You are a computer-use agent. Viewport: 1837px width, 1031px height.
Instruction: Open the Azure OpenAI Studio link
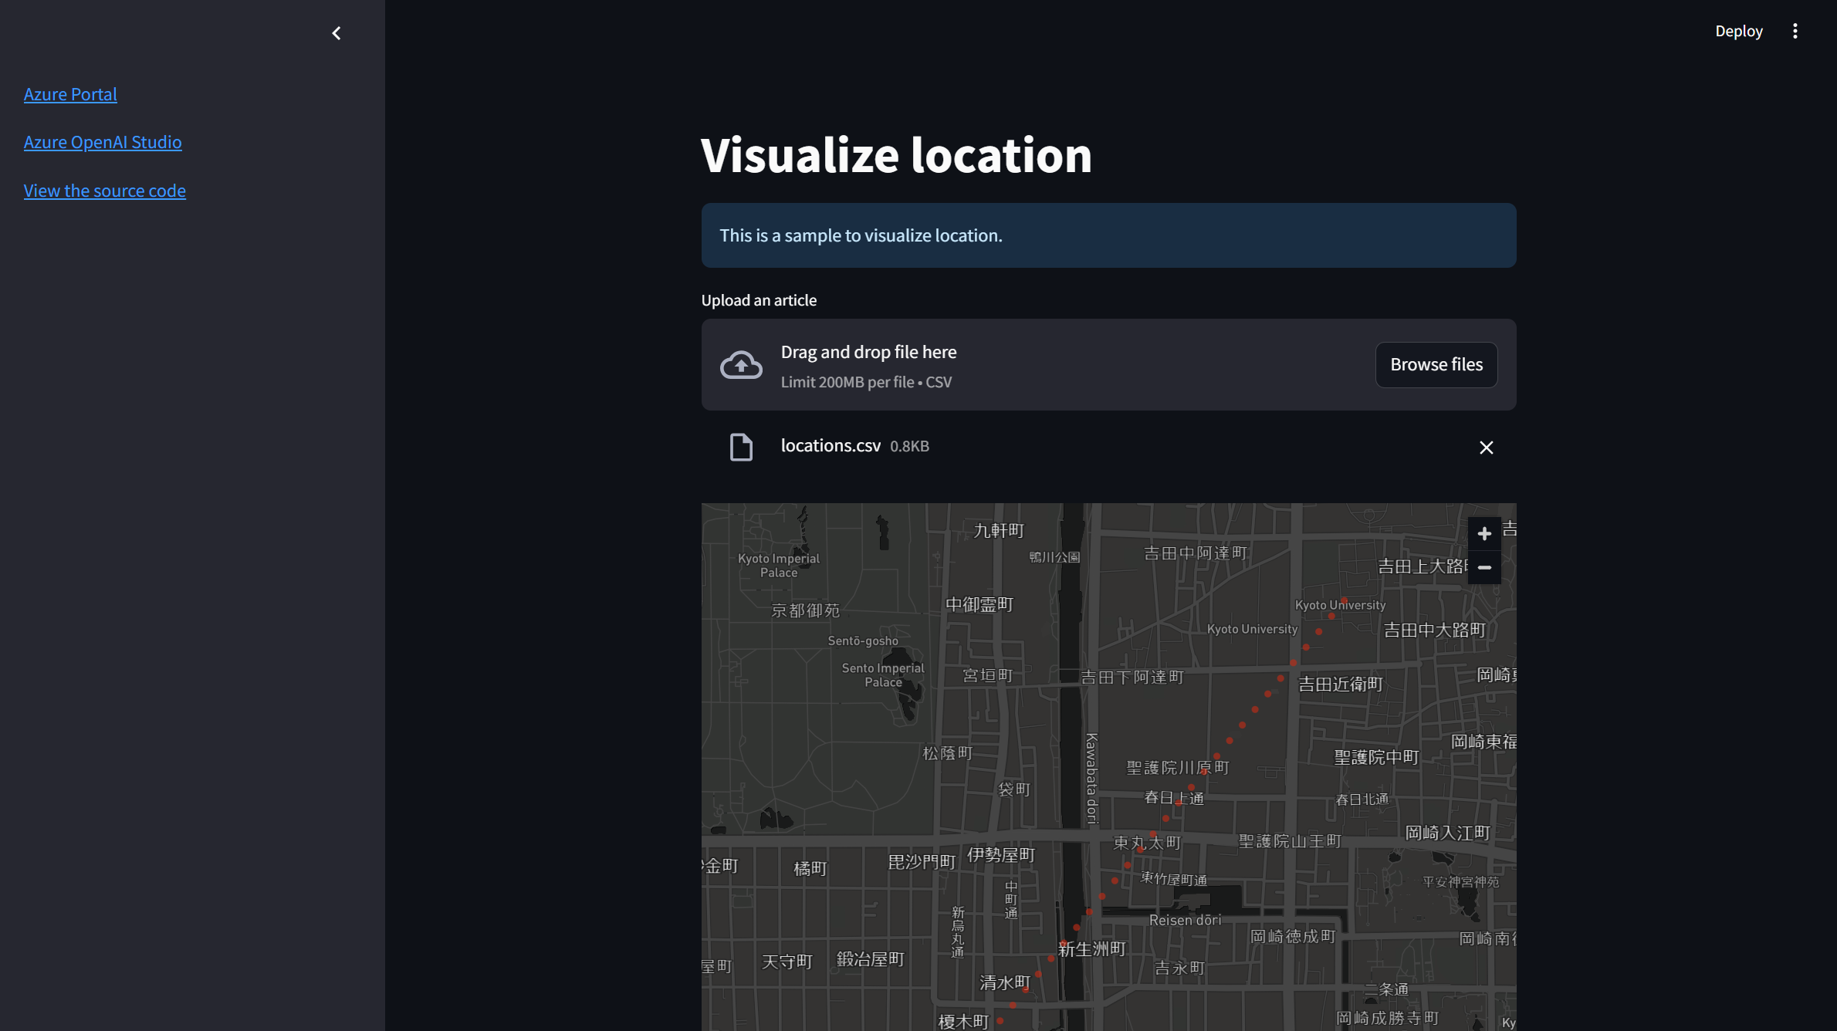103,142
